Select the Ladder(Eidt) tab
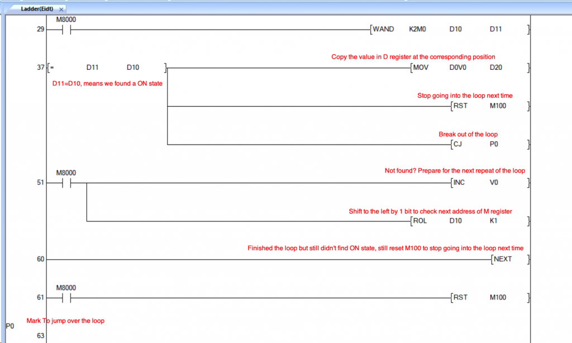Viewport: 572px width, 343px height. click(x=37, y=9)
